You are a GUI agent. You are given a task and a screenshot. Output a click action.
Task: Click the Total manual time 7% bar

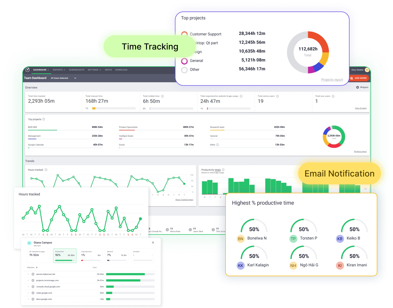coord(114,108)
